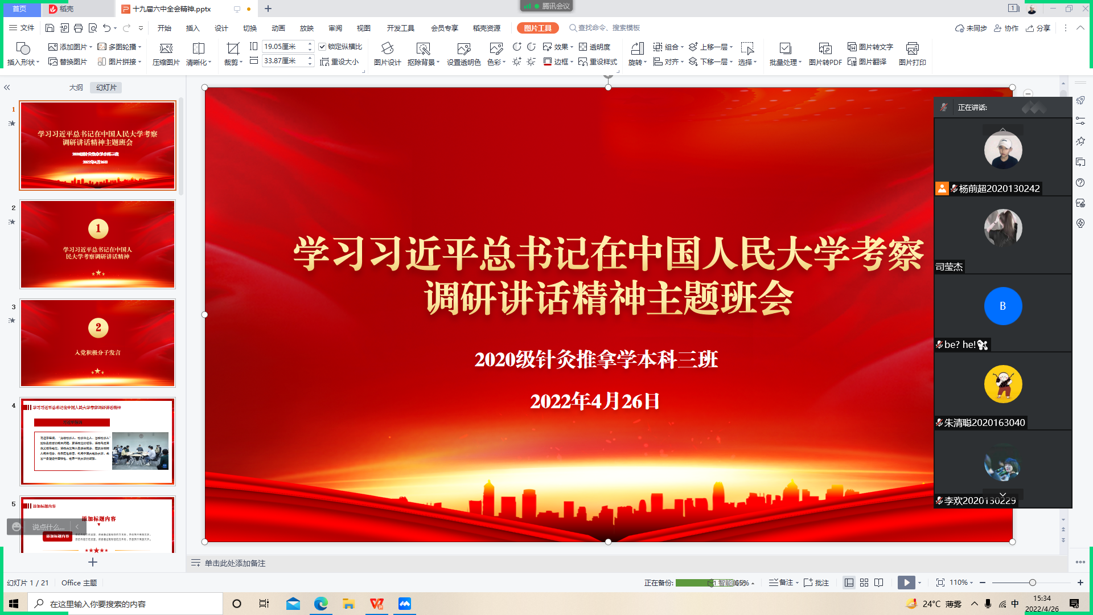
Task: Click 设置透明色 set transparent color icon
Action: click(463, 49)
